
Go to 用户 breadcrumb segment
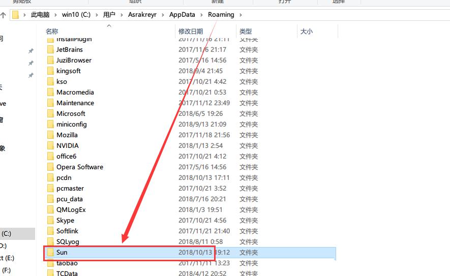point(109,15)
